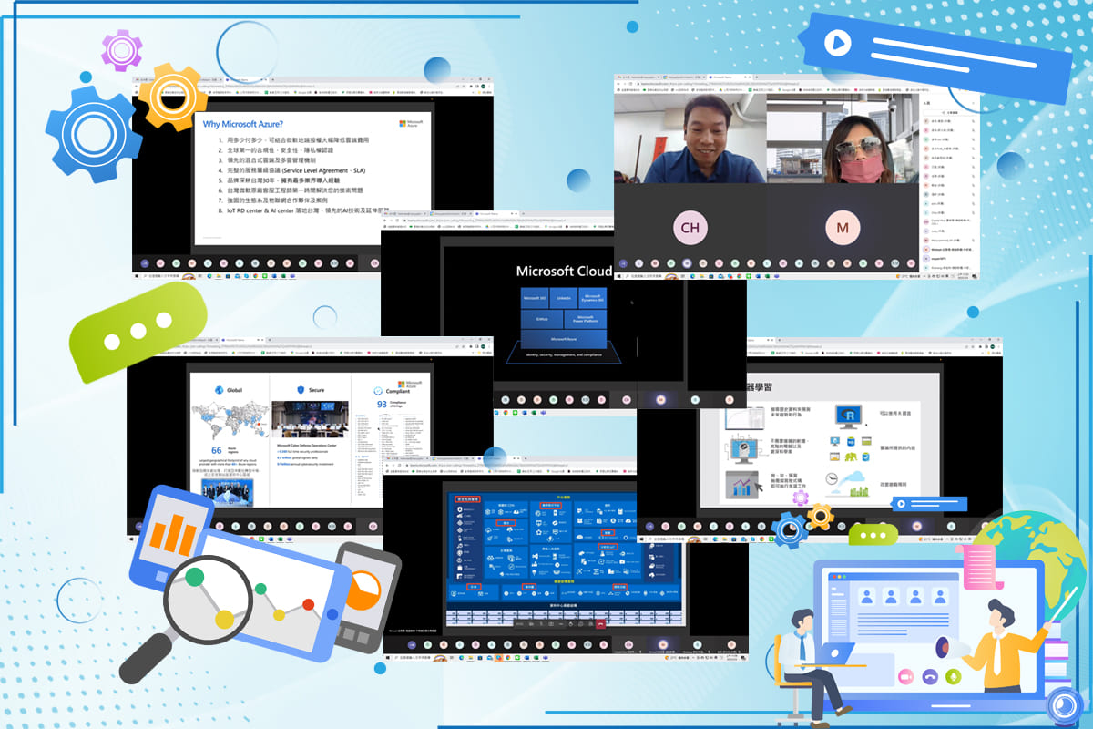The width and height of the screenshot is (1093, 729).
Task: Select the LinkedIn tile on the Cloud slide
Action: [x=563, y=298]
